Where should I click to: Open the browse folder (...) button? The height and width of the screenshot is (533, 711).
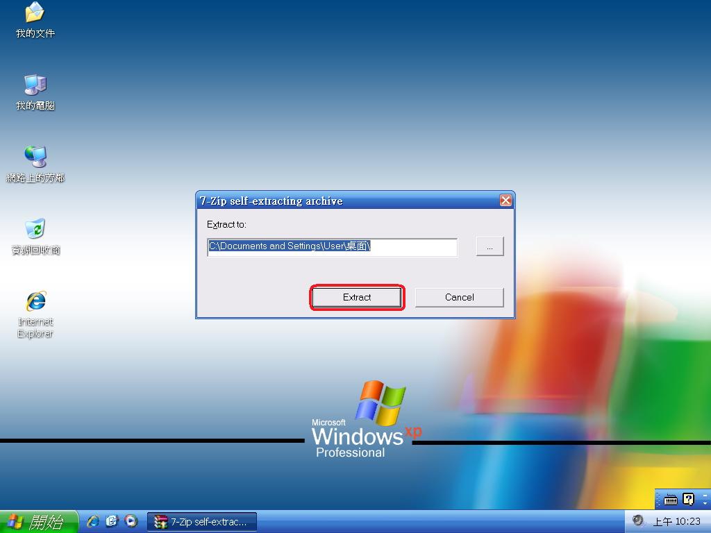[x=490, y=247]
